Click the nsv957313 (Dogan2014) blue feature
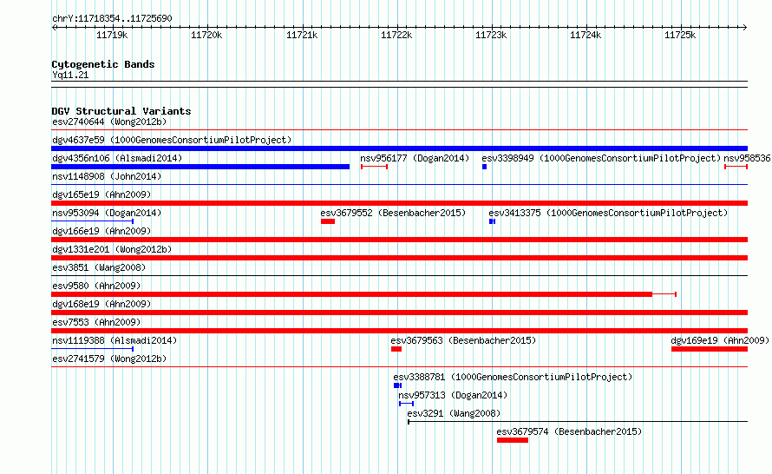 pyautogui.click(x=406, y=404)
